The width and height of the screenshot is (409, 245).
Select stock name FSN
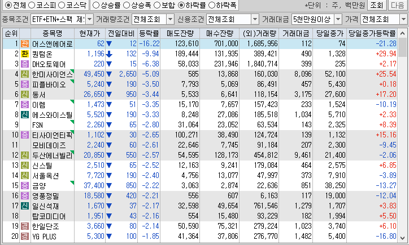pyautogui.click(x=37, y=125)
